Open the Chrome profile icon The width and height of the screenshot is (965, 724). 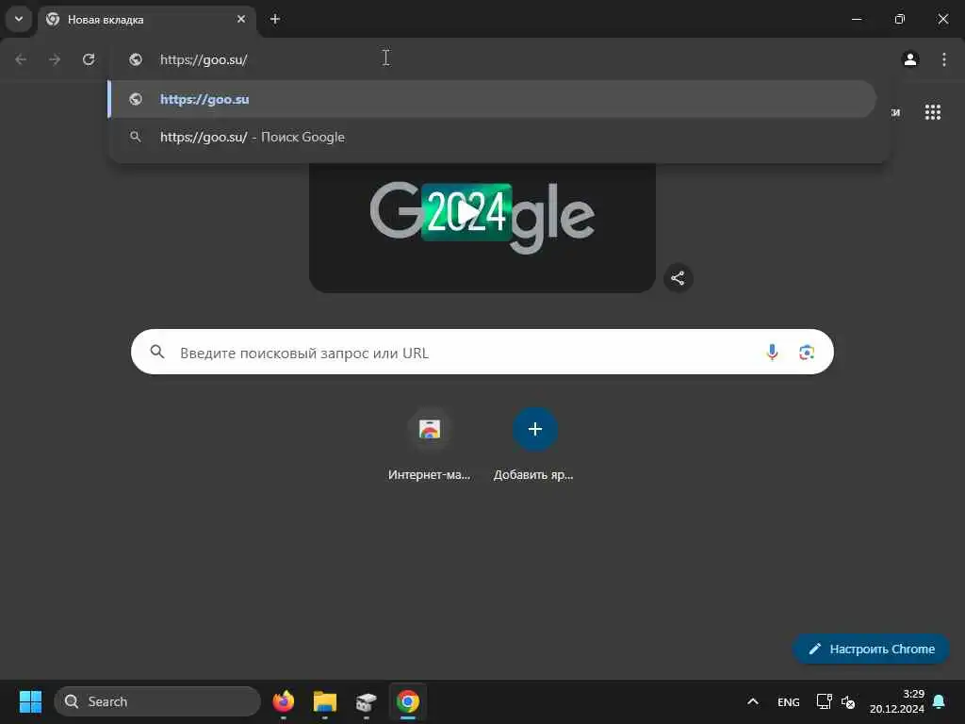[x=910, y=59]
